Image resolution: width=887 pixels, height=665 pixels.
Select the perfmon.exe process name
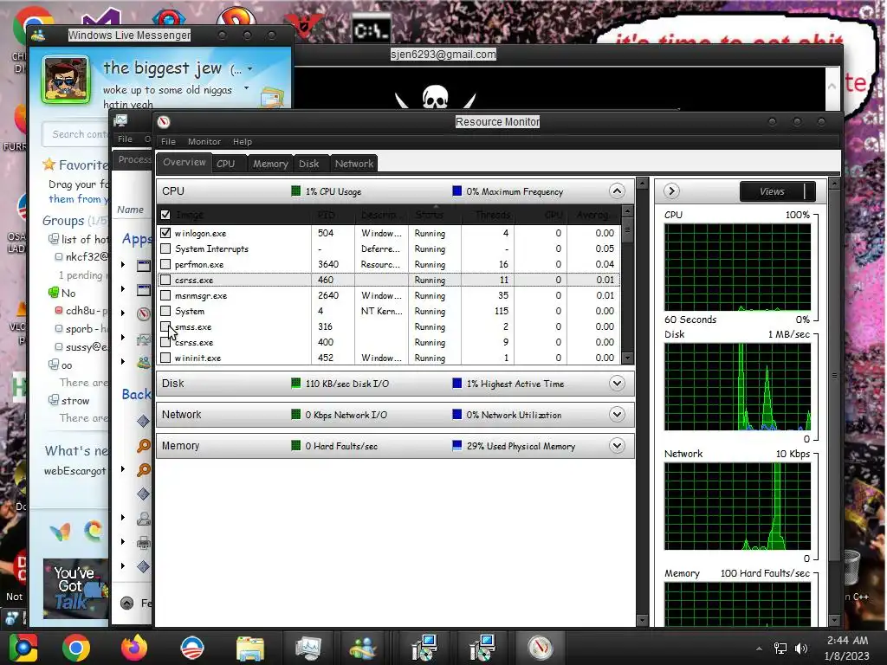pos(199,264)
